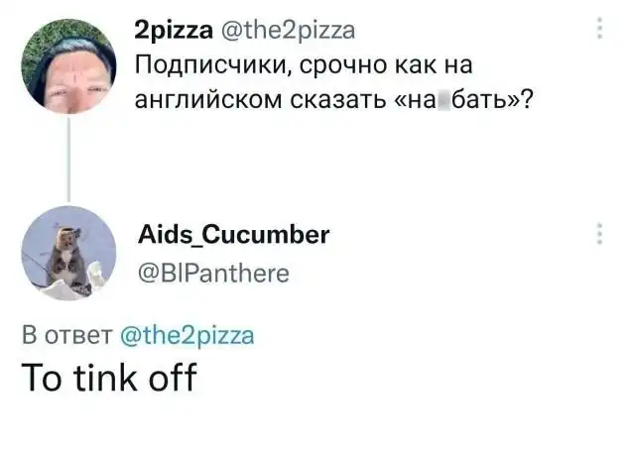Open more options for Aids_Cucumber's reply
Image resolution: width=635 pixels, height=461 pixels.
click(599, 235)
